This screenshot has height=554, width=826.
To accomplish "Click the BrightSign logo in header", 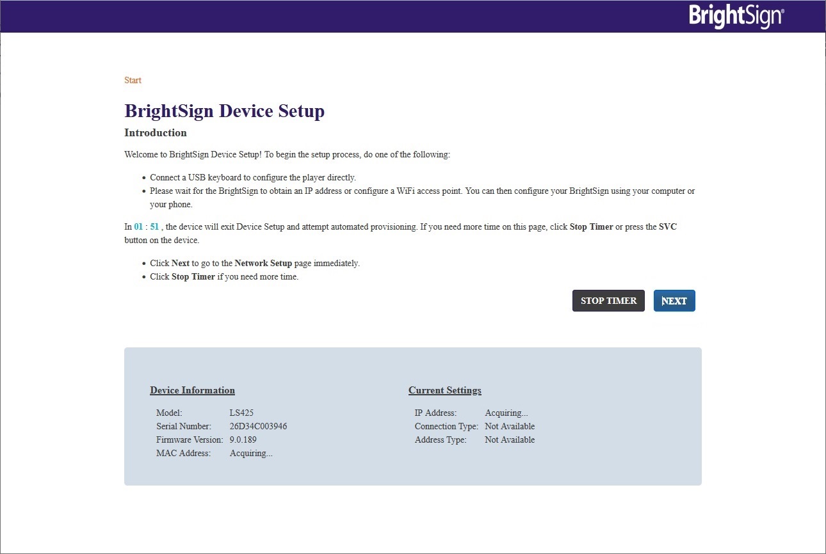I will click(736, 16).
